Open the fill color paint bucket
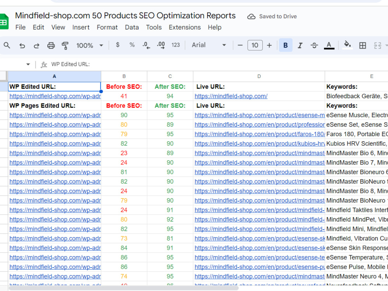 (347, 45)
